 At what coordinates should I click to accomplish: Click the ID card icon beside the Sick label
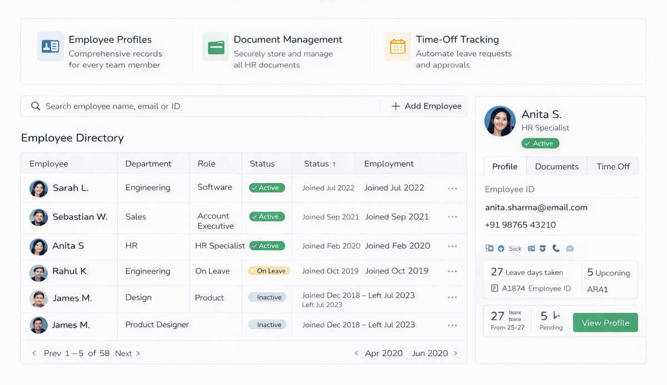(x=531, y=248)
